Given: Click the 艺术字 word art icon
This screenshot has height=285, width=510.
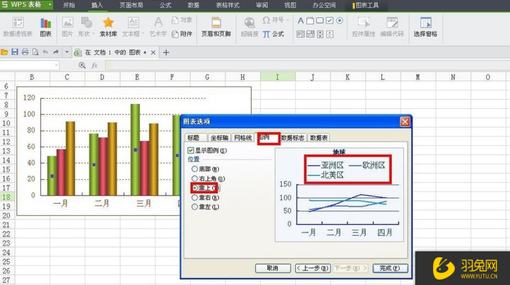Looking at the screenshot, I should click(x=158, y=27).
